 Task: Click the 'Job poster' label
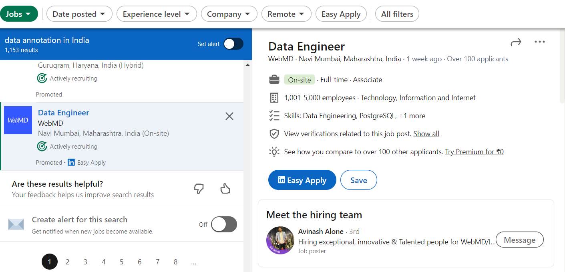click(312, 251)
